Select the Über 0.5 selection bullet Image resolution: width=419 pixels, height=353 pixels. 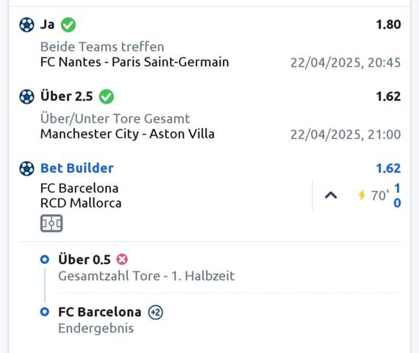tap(45, 260)
